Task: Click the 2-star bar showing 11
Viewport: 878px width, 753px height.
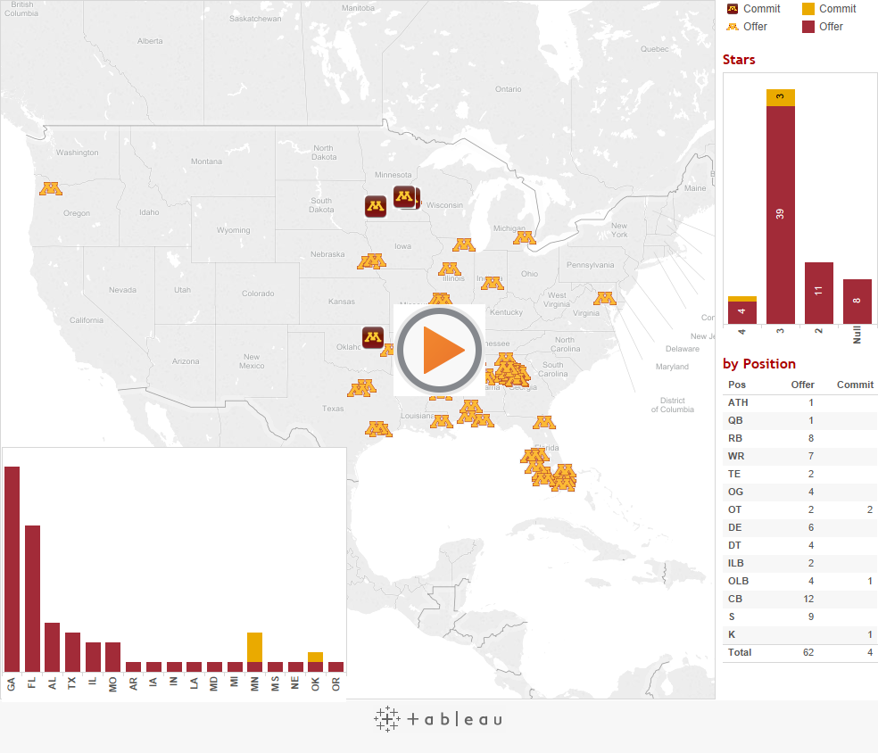Action: tap(818, 293)
